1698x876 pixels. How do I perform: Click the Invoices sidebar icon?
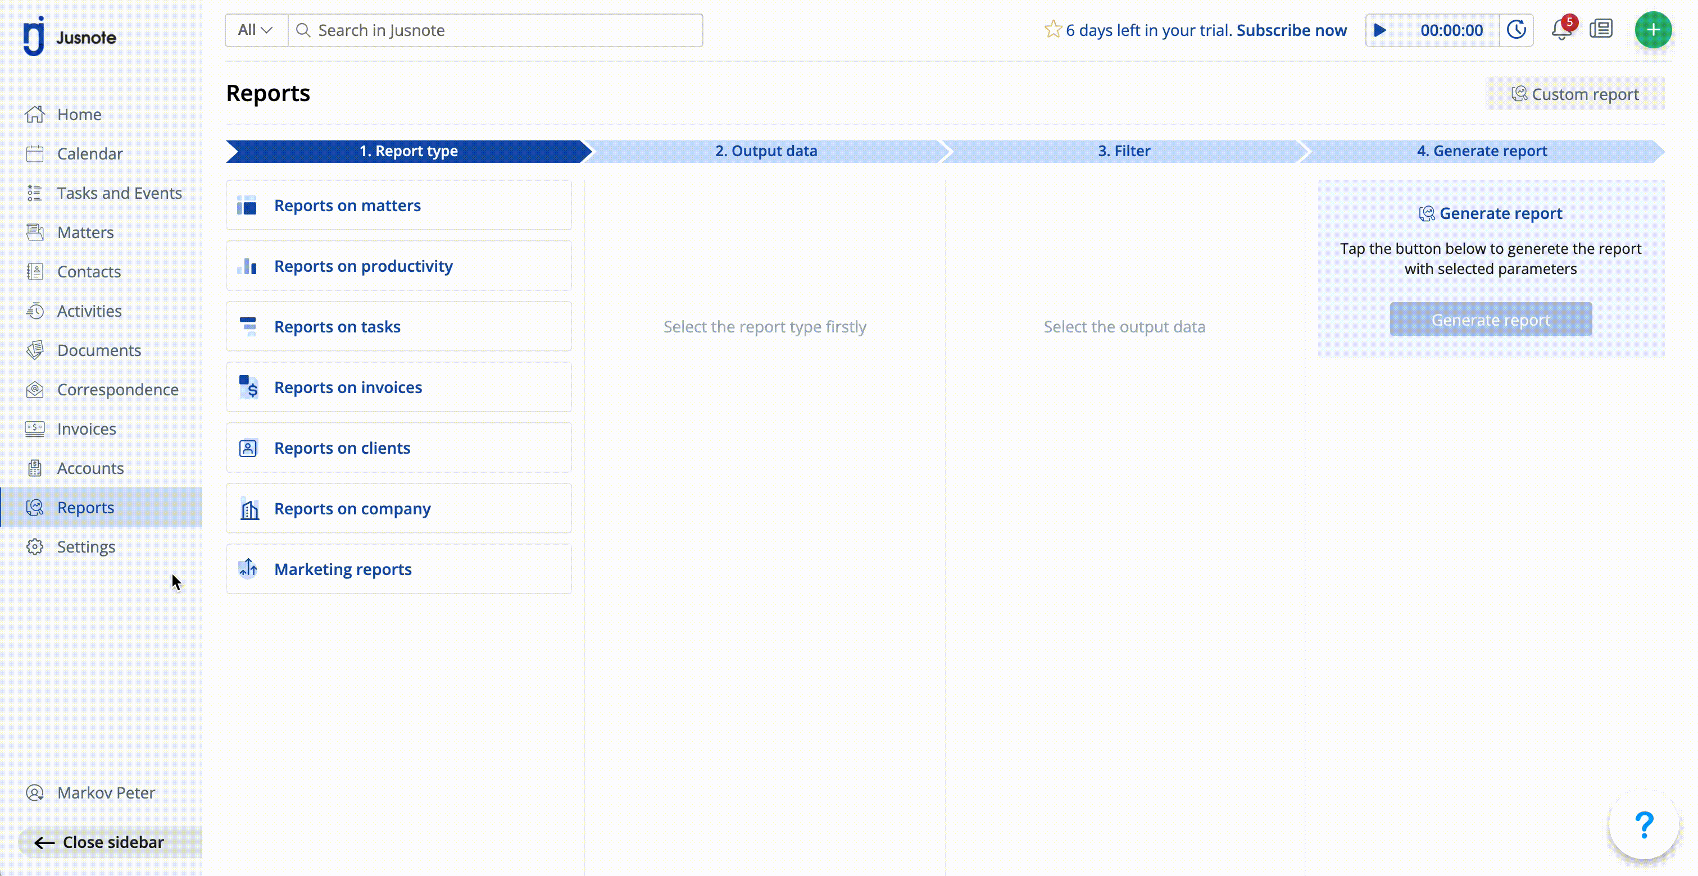tap(35, 429)
